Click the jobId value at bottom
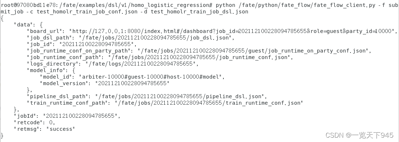The image size is (399, 142). pos(80,116)
